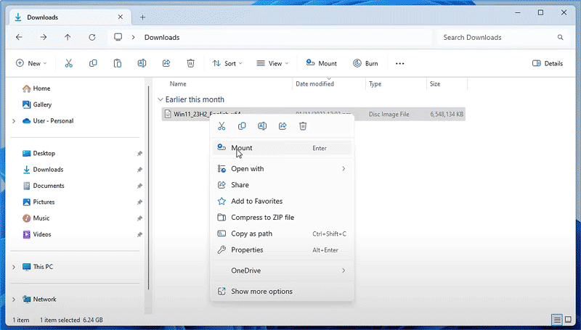Click the chevron after the PC icon in the address bar
The image size is (581, 330).
(x=134, y=37)
